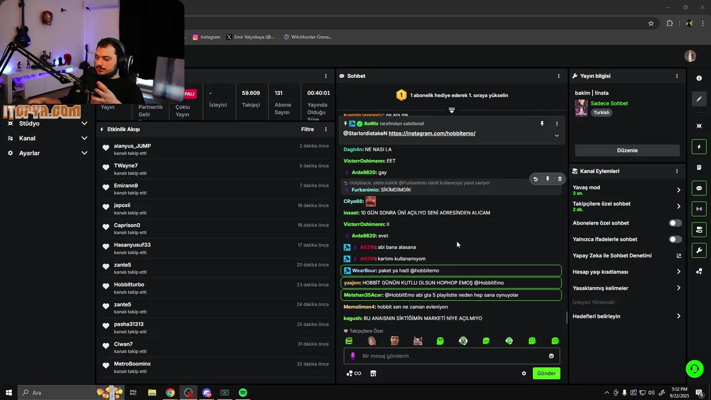Open Takipçilere özel sohbet options
Image resolution: width=711 pixels, height=400 pixels.
click(626, 206)
